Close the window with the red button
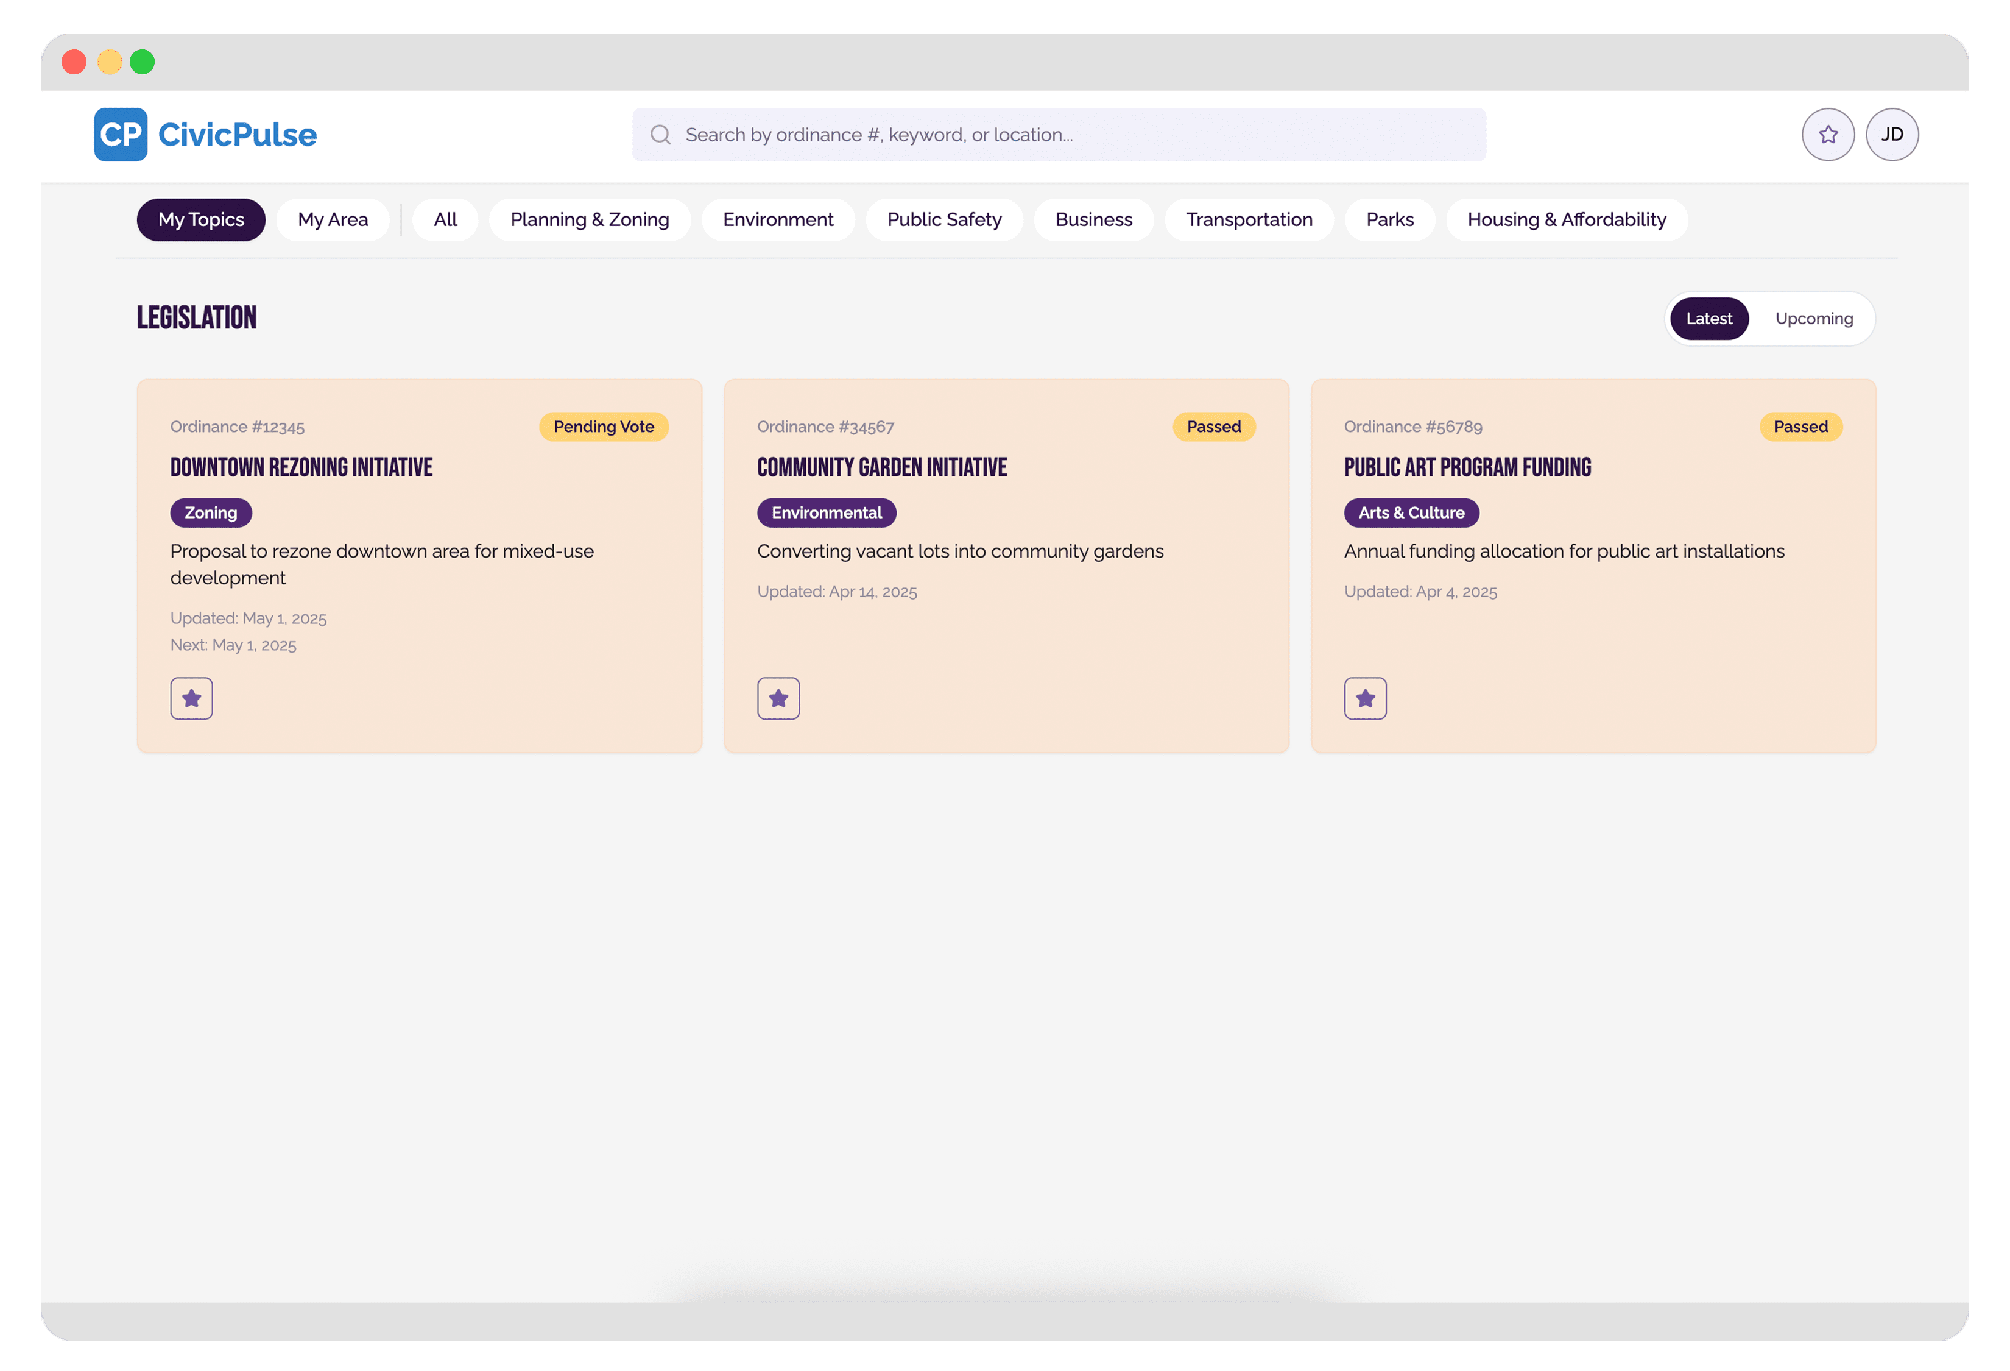Viewport: 2010px width, 1371px height. 74,62
